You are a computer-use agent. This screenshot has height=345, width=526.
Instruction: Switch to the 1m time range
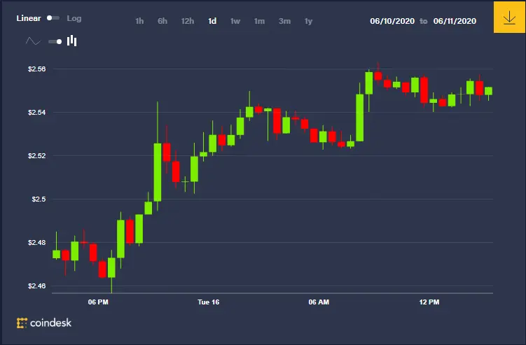pos(259,21)
